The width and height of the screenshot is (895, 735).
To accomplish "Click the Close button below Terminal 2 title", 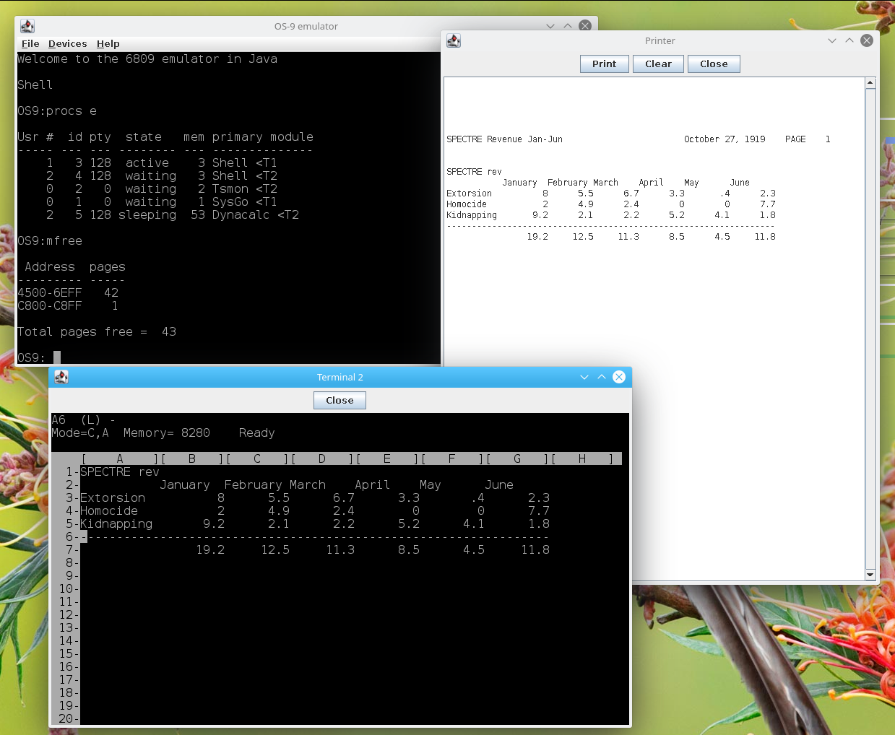I will [340, 400].
